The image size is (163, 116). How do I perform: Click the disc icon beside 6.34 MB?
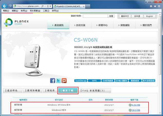tap(130, 105)
